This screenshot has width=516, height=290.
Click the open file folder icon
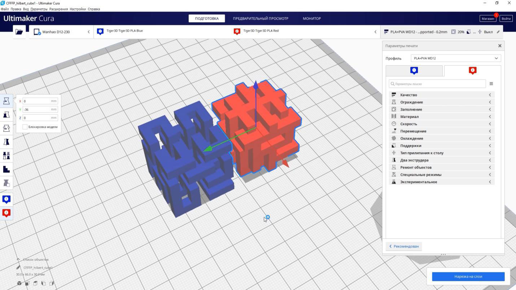coord(19,32)
